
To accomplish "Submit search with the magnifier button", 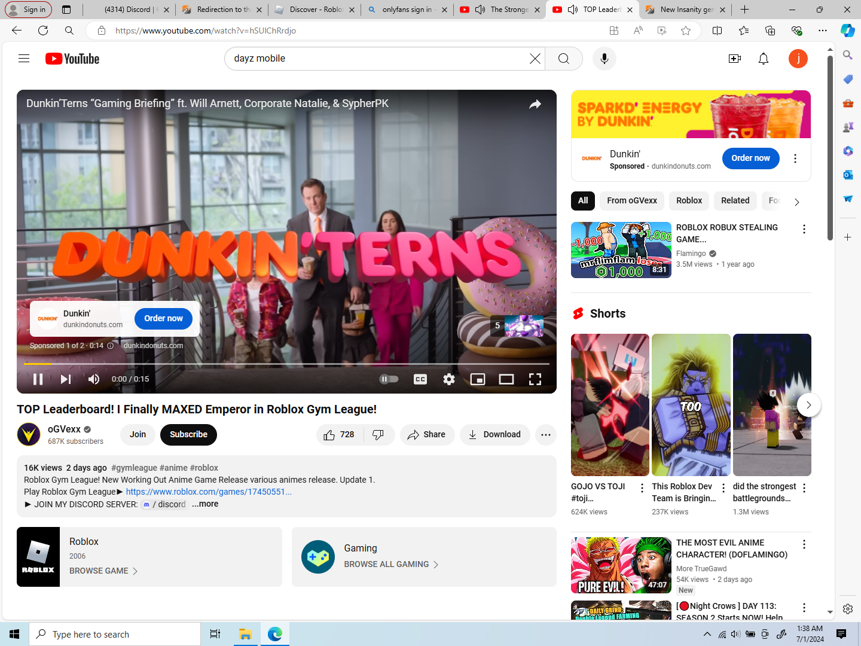I will point(564,59).
